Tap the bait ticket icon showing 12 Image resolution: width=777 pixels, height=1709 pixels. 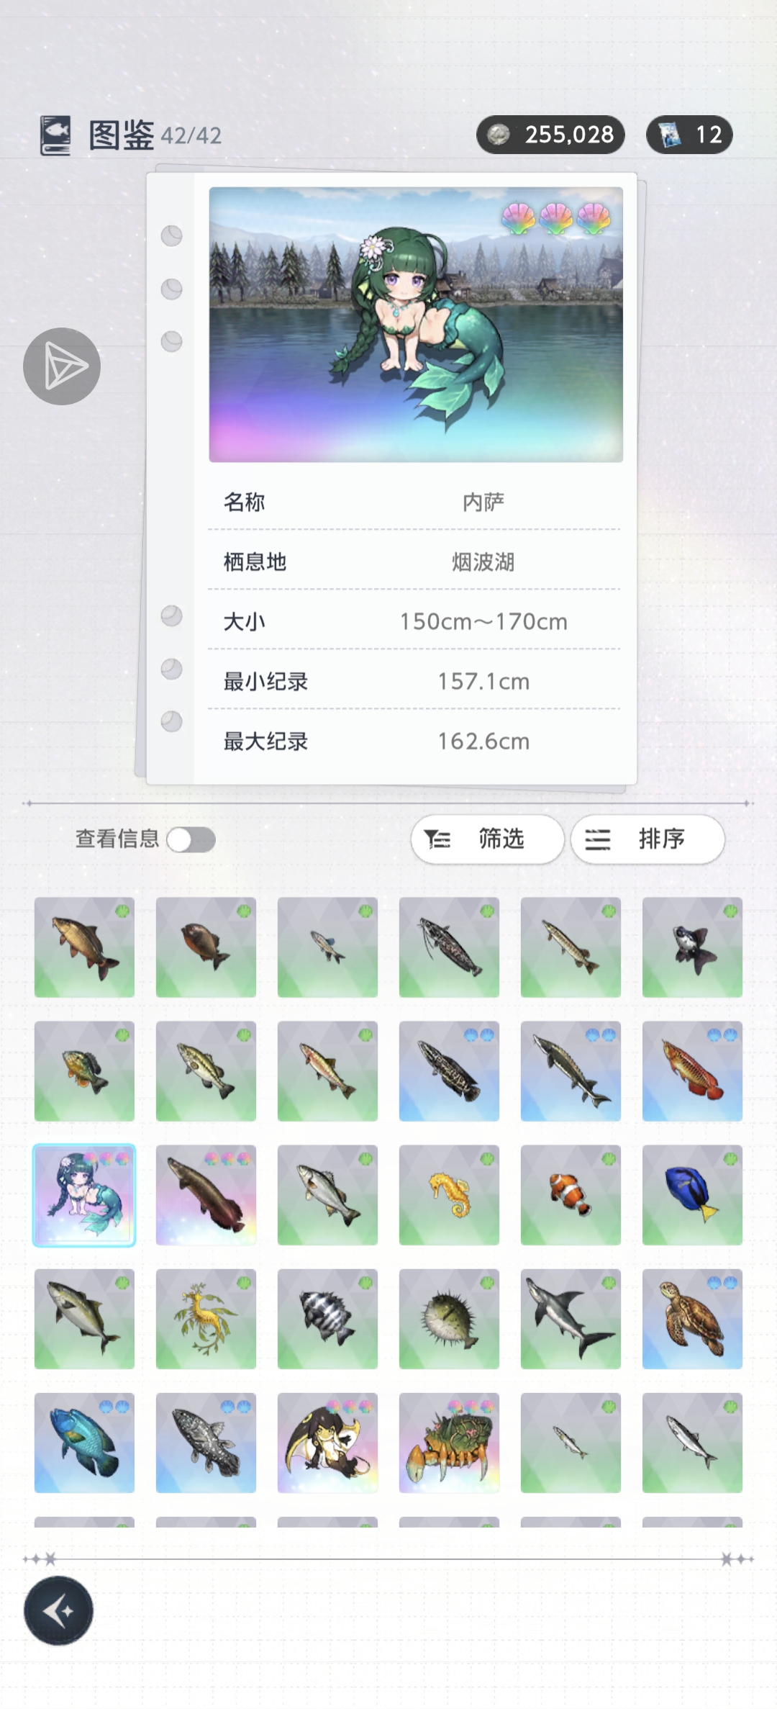pyautogui.click(x=669, y=135)
